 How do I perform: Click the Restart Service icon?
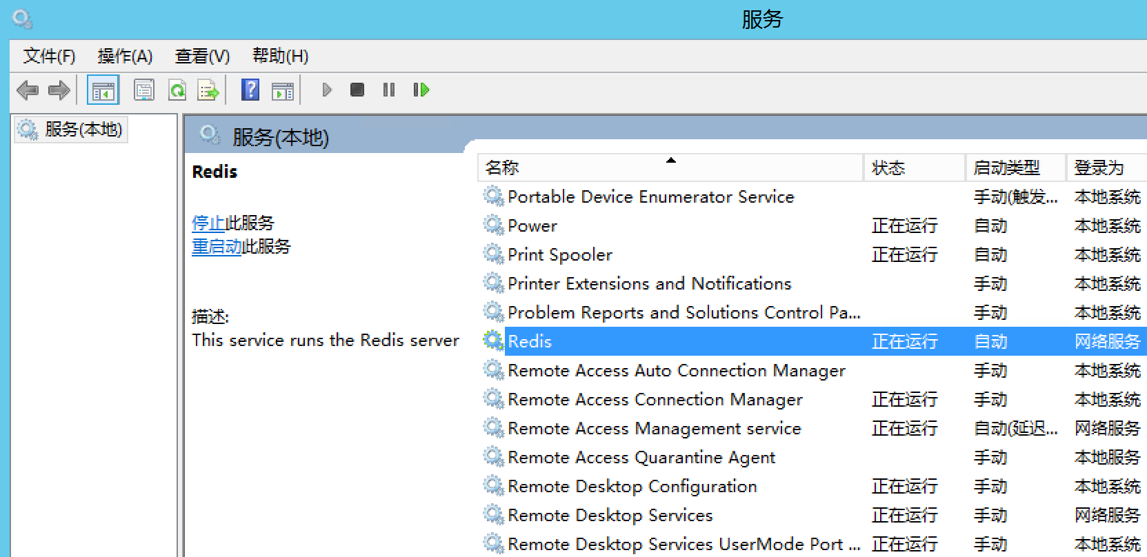point(421,90)
